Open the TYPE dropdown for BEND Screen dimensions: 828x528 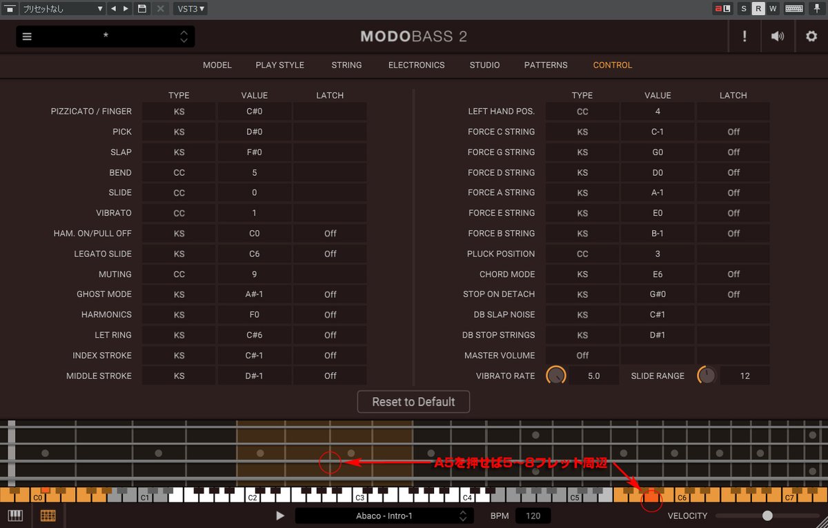pyautogui.click(x=179, y=172)
